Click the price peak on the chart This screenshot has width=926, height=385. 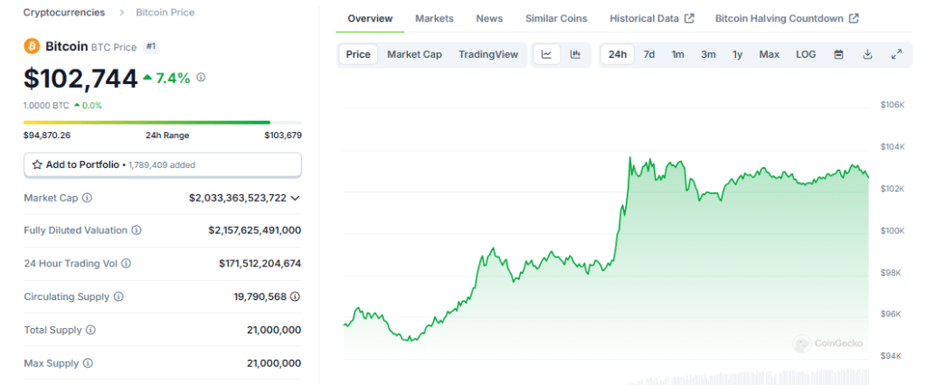pos(629,158)
